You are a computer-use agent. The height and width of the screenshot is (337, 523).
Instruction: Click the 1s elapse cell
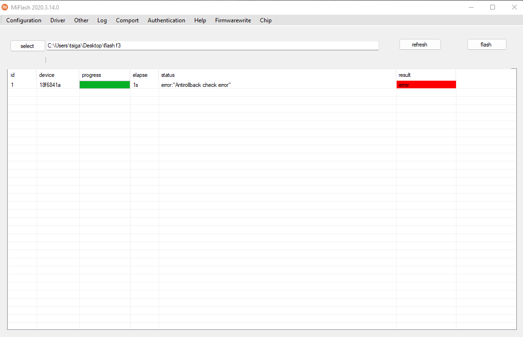[x=144, y=84]
